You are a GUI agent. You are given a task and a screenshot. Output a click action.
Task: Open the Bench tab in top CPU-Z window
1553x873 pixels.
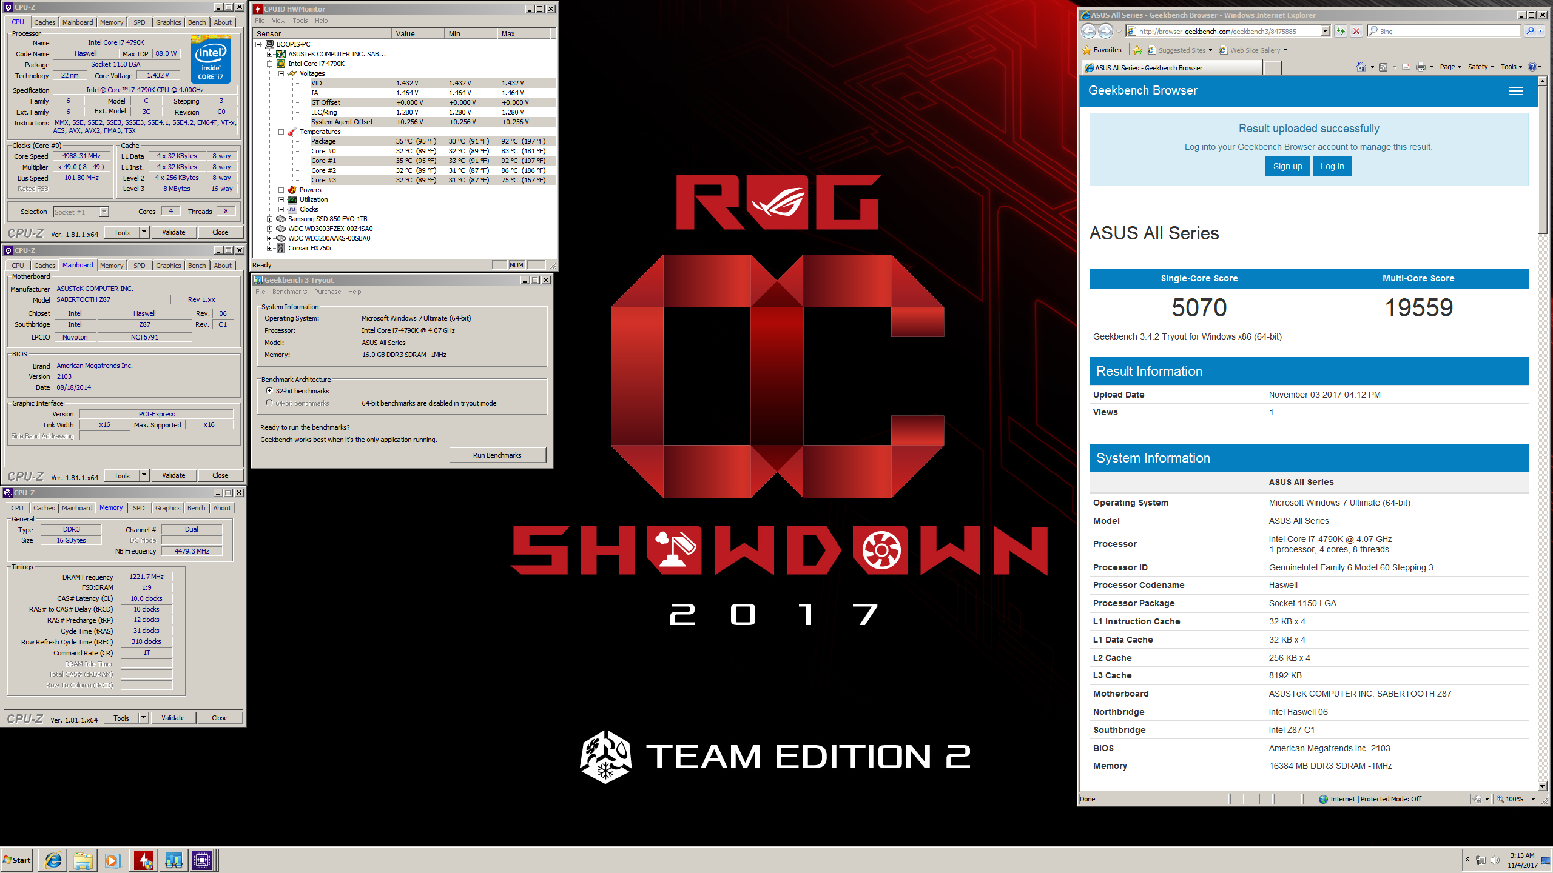coord(197,22)
